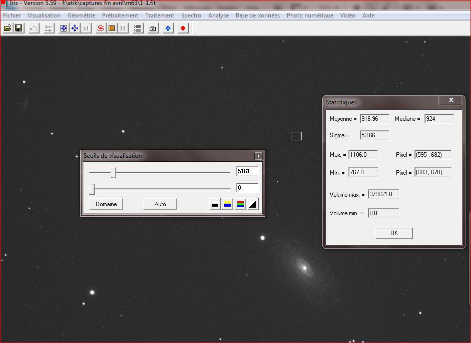This screenshot has width=471, height=343.
Task: Click the camera acquisition icon
Action: point(153,28)
